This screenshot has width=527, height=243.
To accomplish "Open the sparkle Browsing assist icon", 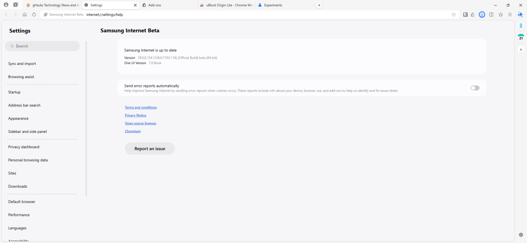I will (520, 14).
